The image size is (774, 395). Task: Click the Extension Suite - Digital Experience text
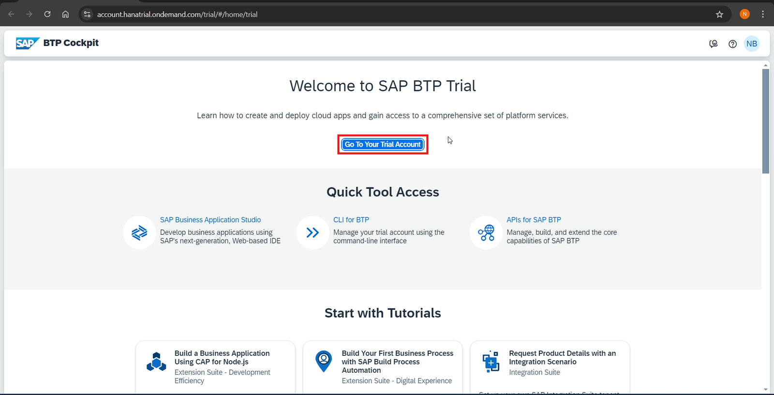pos(397,381)
